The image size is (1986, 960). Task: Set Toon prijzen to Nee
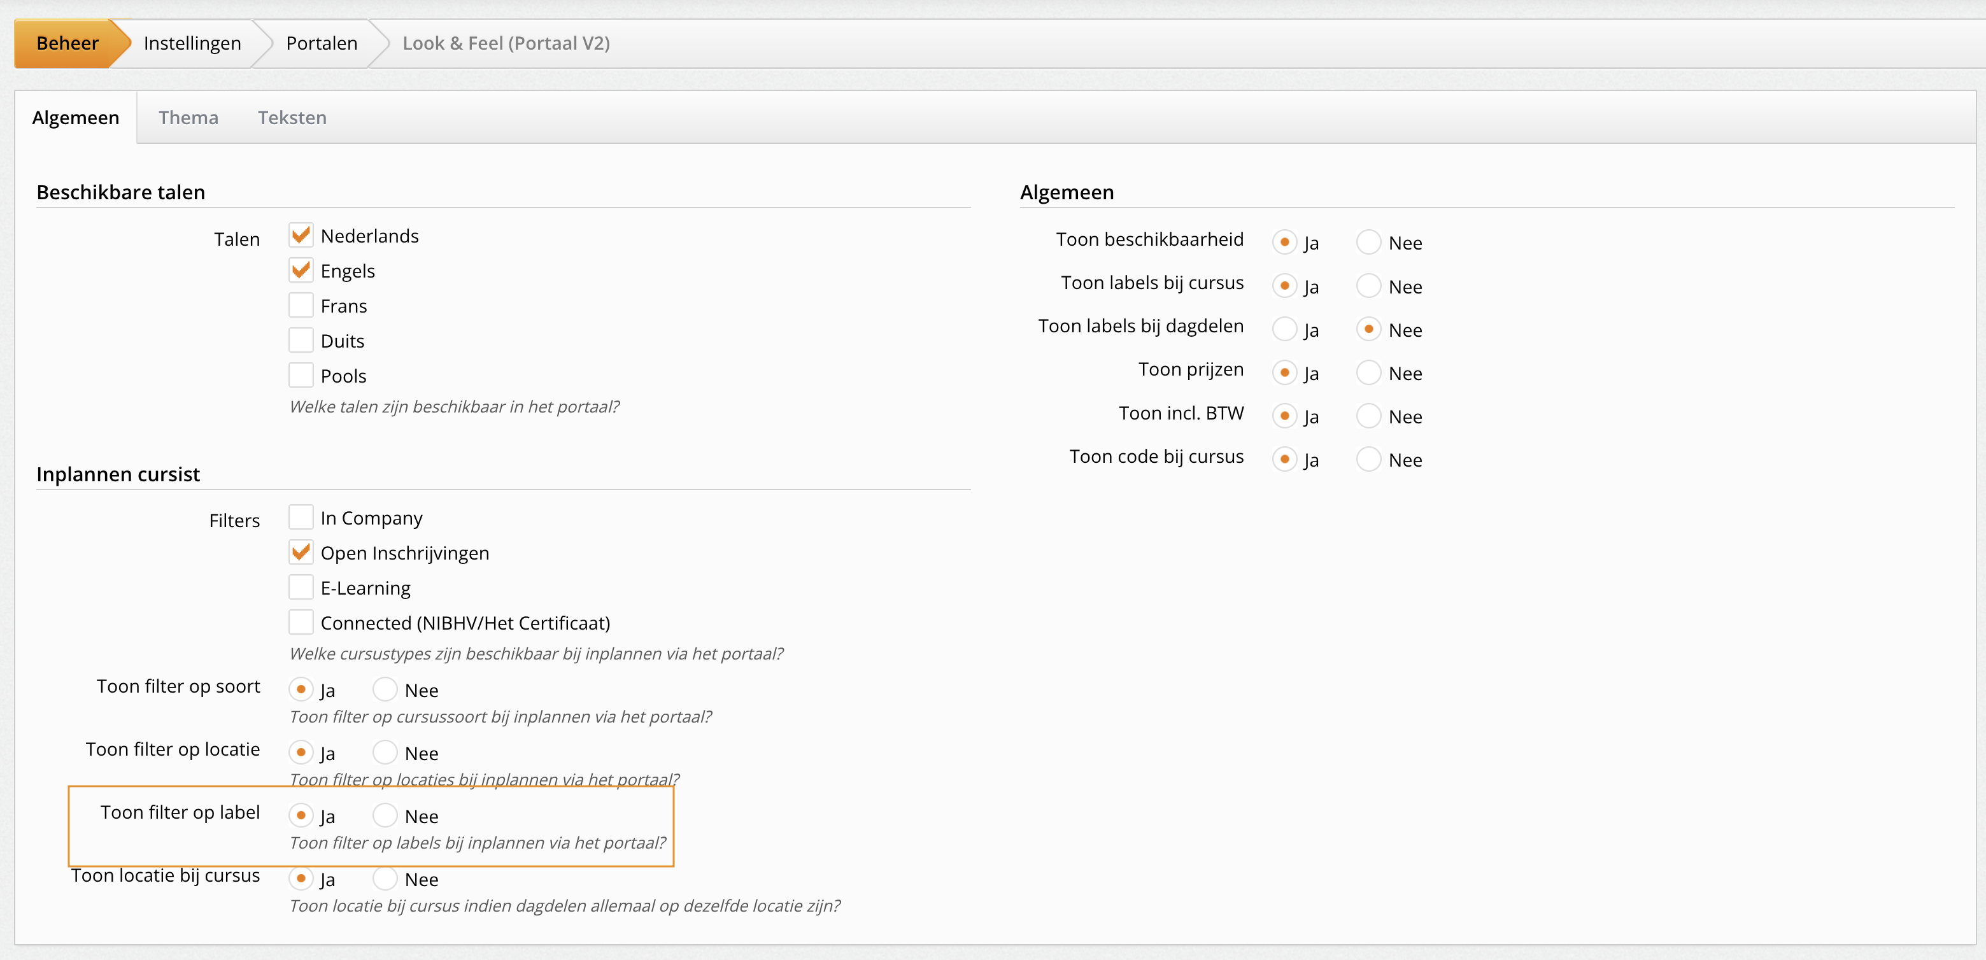[x=1368, y=373]
